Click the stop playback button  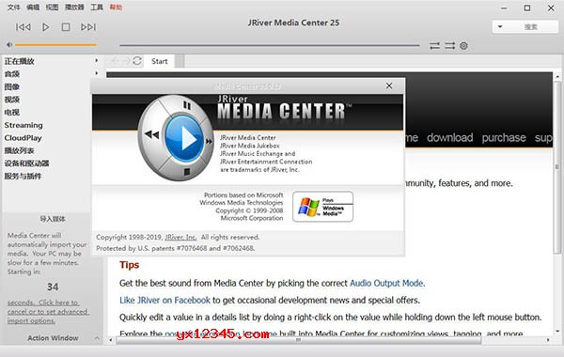[66, 27]
